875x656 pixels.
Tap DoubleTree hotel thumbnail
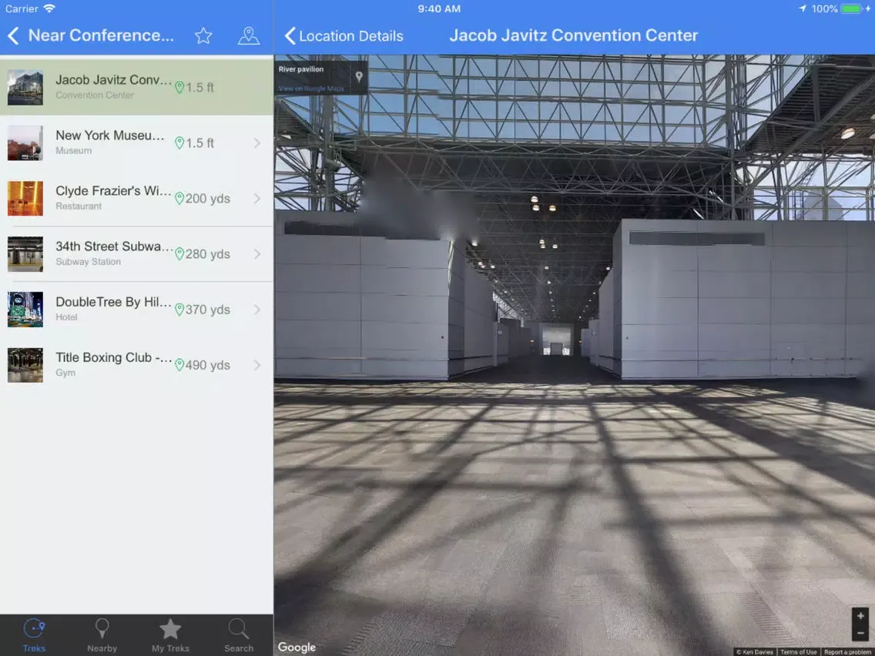[x=25, y=309]
